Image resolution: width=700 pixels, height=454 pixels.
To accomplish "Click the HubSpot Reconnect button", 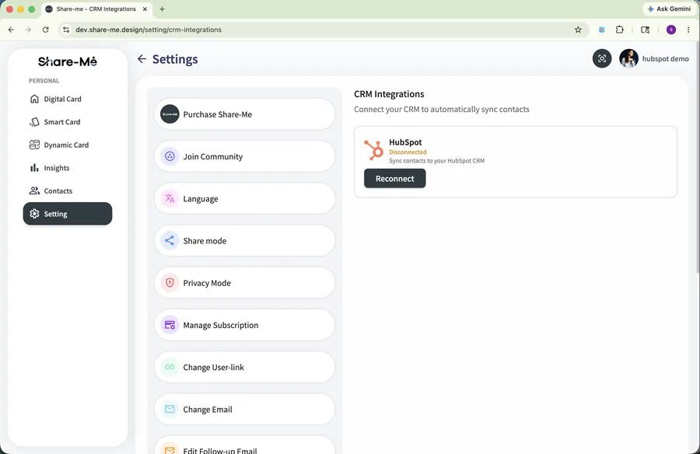I will (394, 179).
